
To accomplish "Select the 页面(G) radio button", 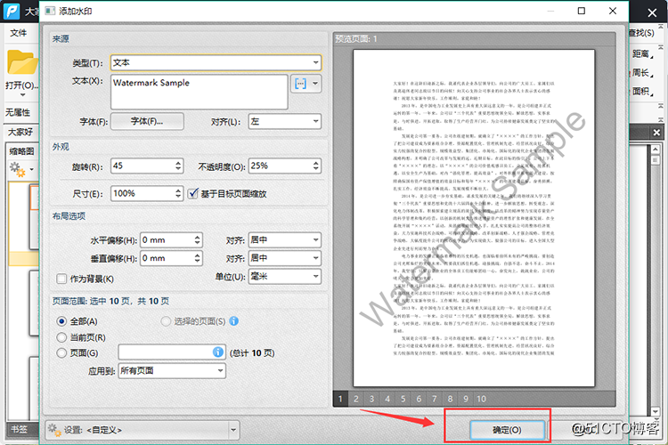I will coord(61,352).
